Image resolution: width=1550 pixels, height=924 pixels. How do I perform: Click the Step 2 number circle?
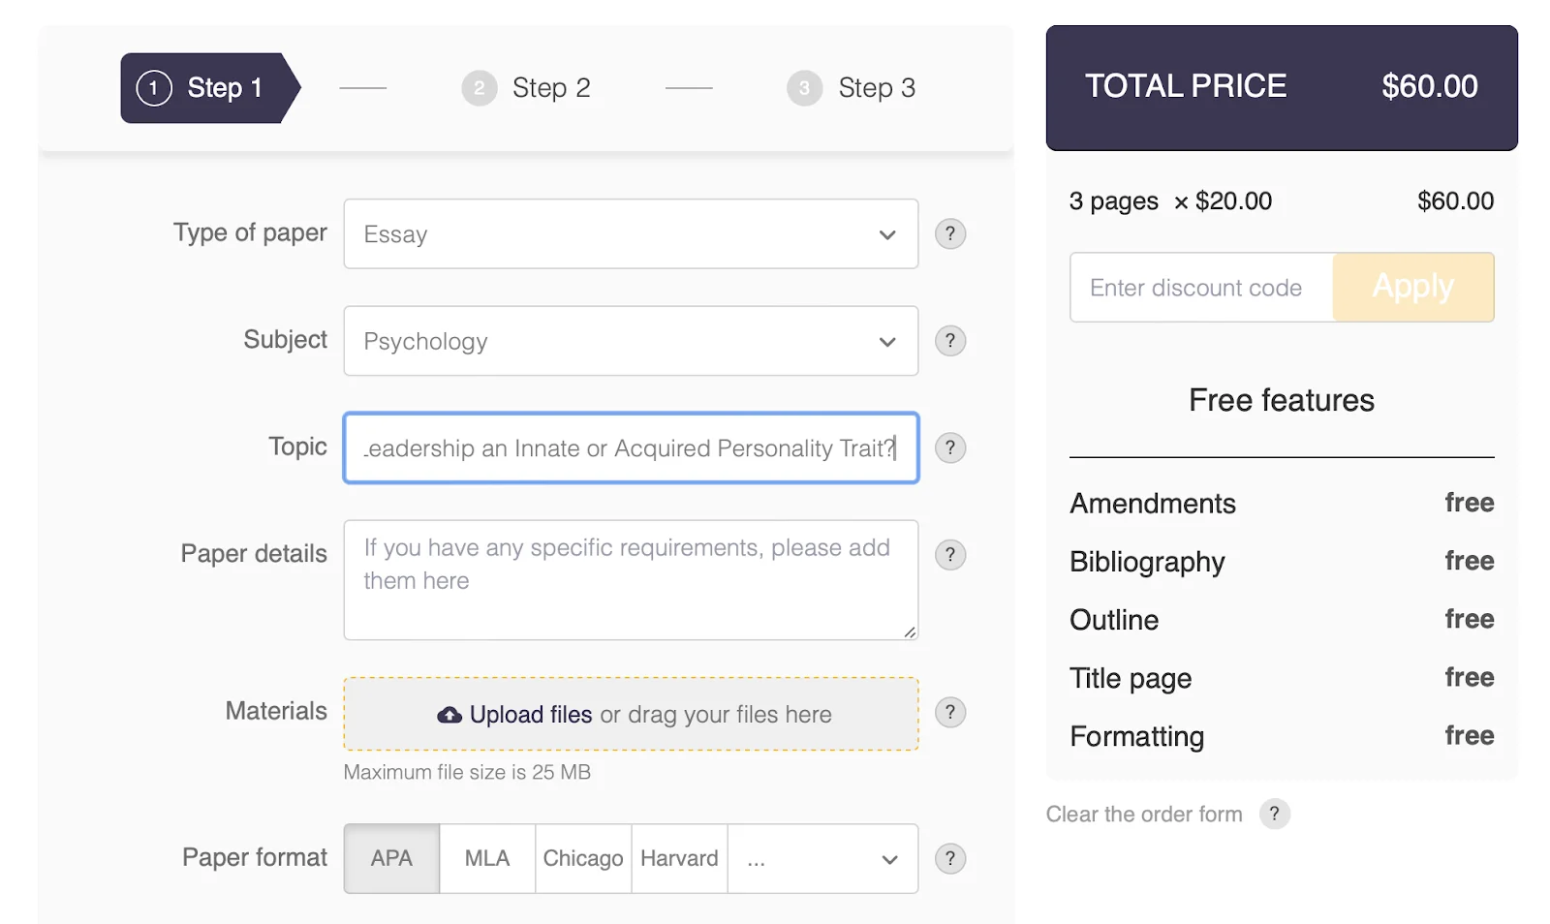tap(479, 88)
